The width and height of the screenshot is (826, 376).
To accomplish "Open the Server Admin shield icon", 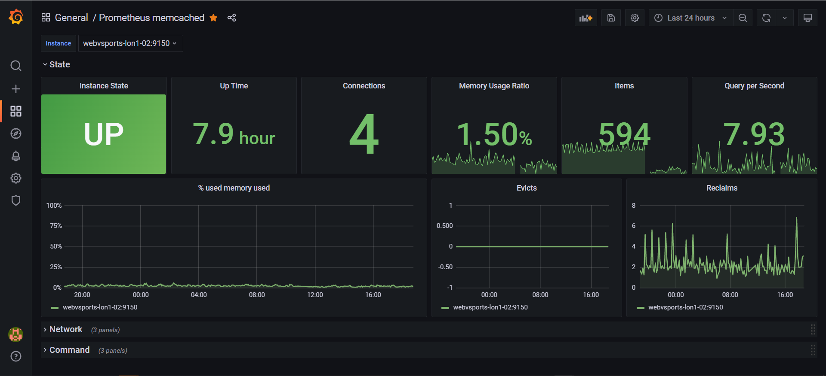I will click(x=16, y=200).
